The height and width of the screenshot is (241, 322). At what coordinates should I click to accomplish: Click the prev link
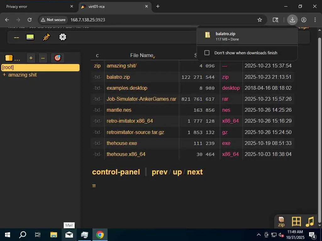pos(159,172)
